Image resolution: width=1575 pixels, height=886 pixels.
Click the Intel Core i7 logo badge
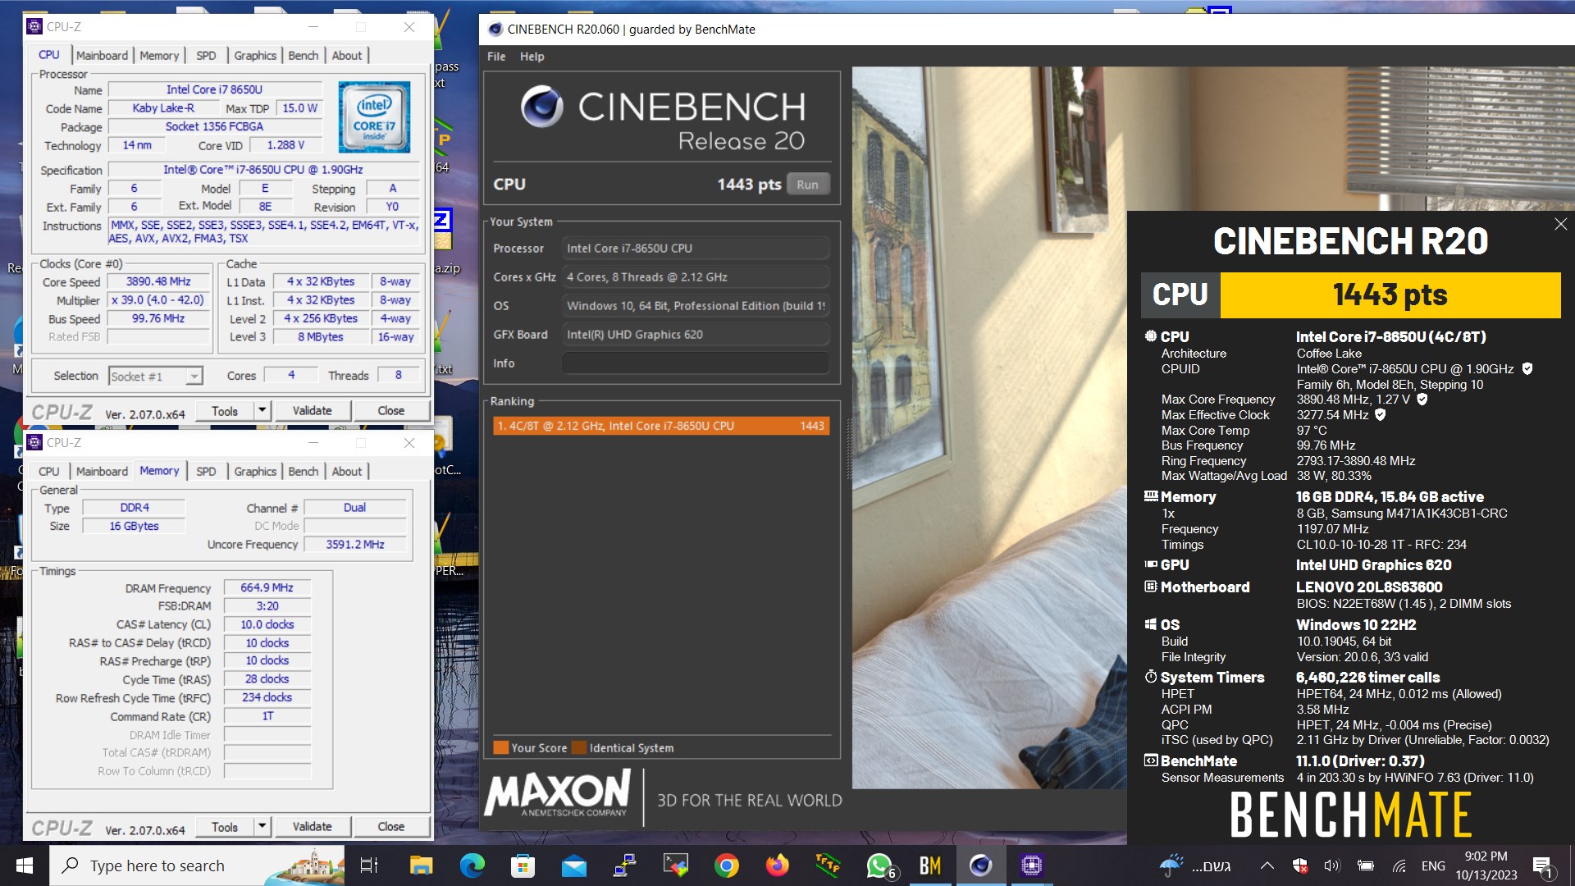pos(374,117)
